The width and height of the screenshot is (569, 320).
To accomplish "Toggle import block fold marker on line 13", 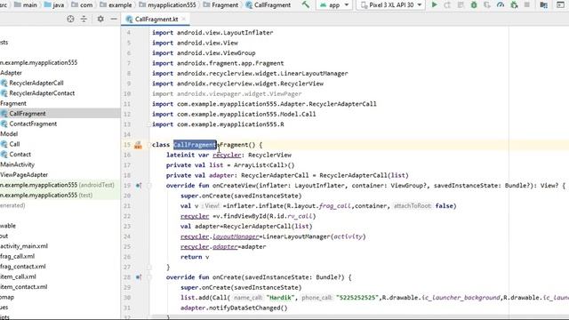I will [148, 124].
